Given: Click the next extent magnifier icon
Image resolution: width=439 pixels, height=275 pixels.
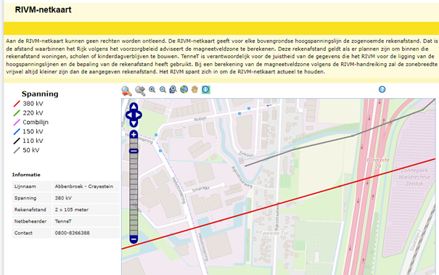Looking at the screenshot, I should click(x=140, y=91).
